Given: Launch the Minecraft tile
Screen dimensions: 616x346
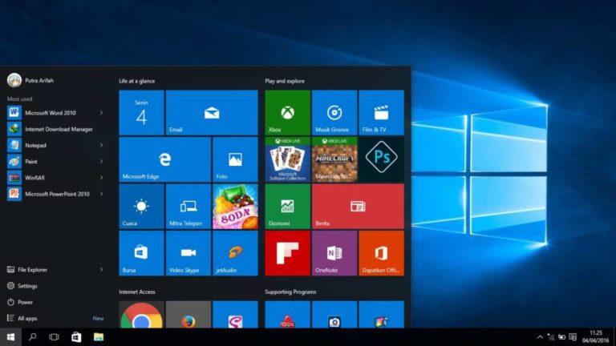Looking at the screenshot, I should [334, 159].
